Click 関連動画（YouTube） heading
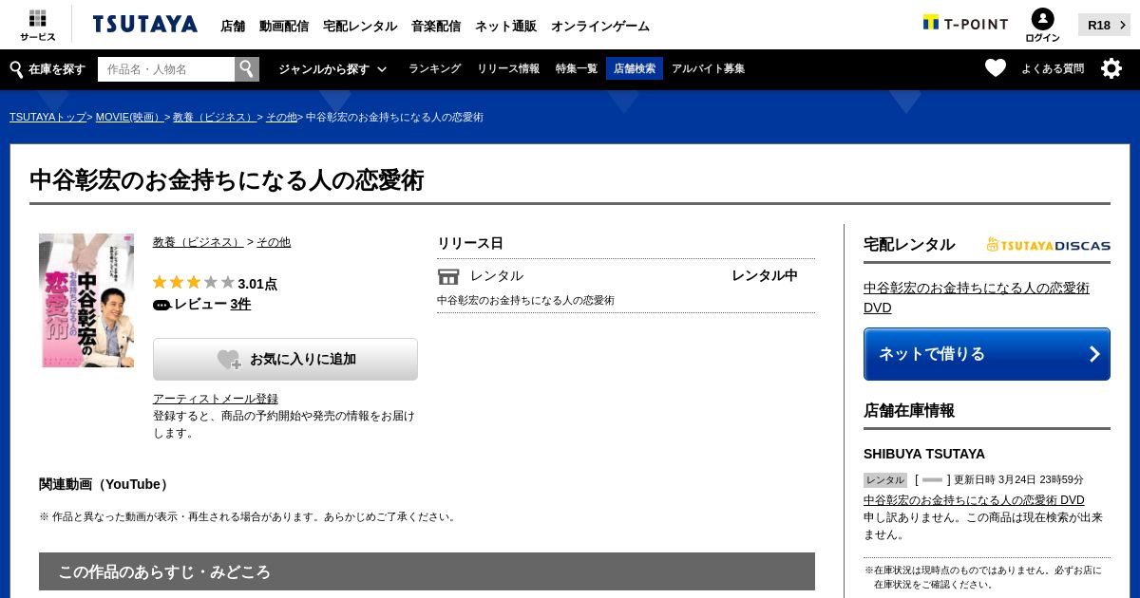1140x598 pixels. tap(105, 484)
